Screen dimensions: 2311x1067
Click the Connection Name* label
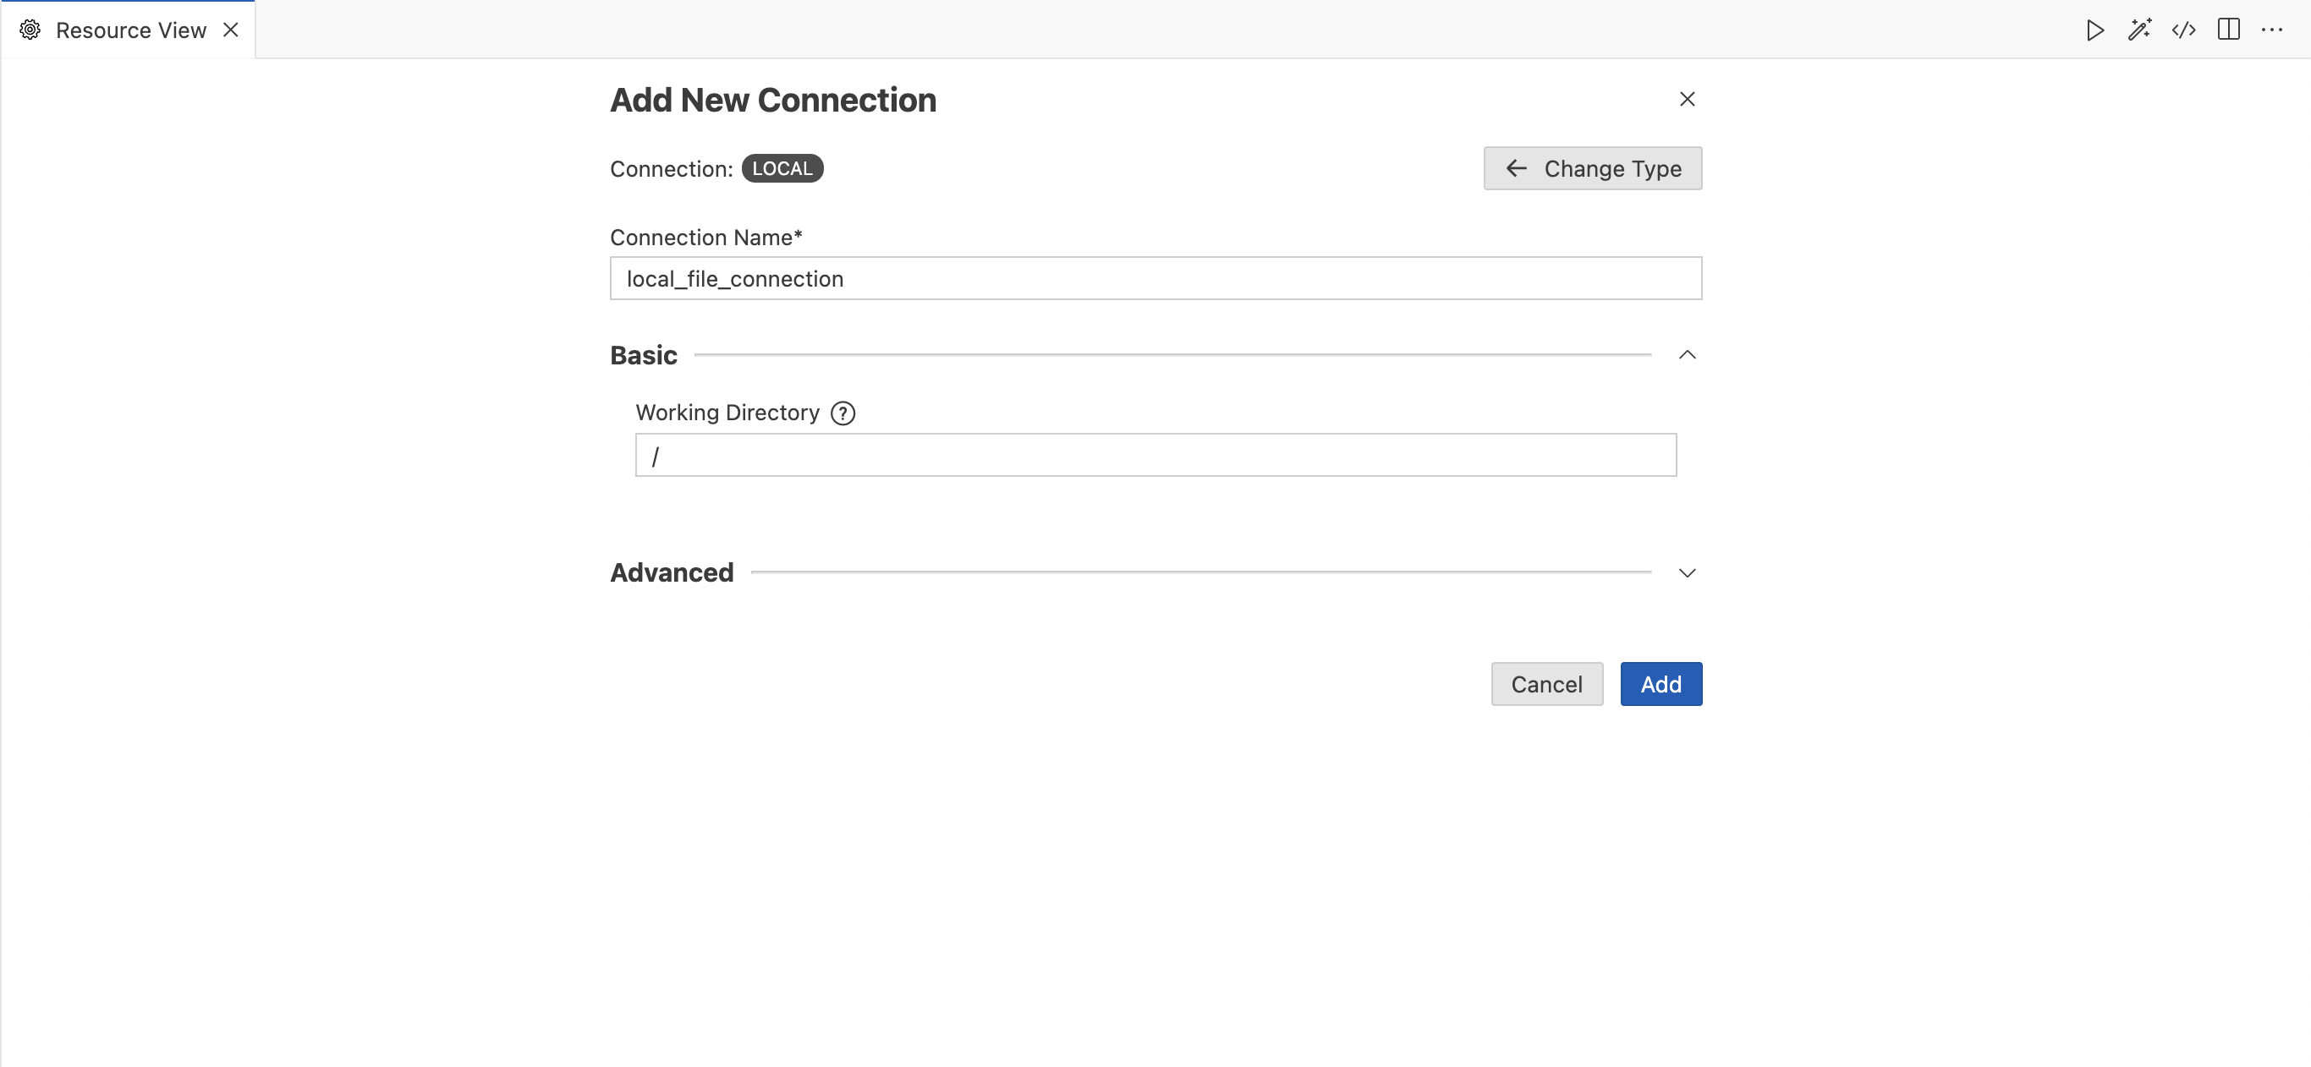(706, 238)
